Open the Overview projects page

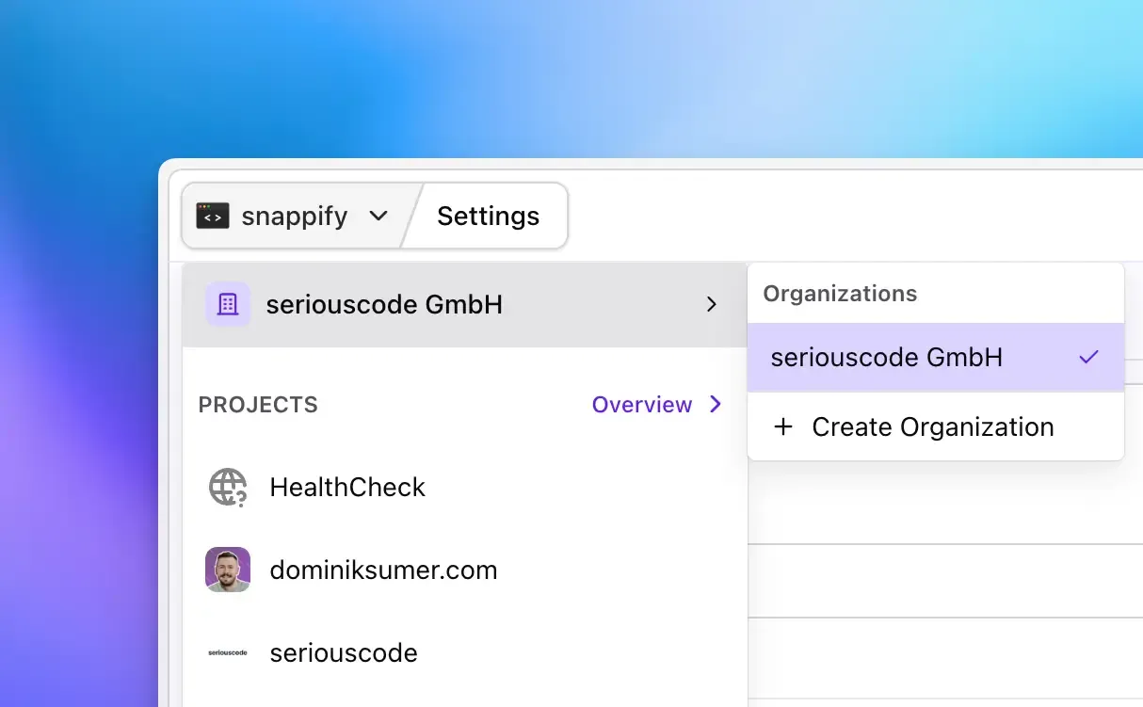click(x=642, y=405)
